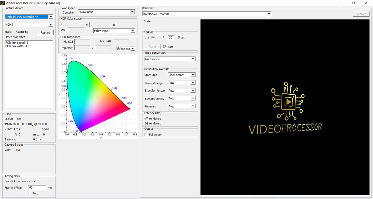
Task: Click the CIE chromaticity diagram
Action: 98,96
